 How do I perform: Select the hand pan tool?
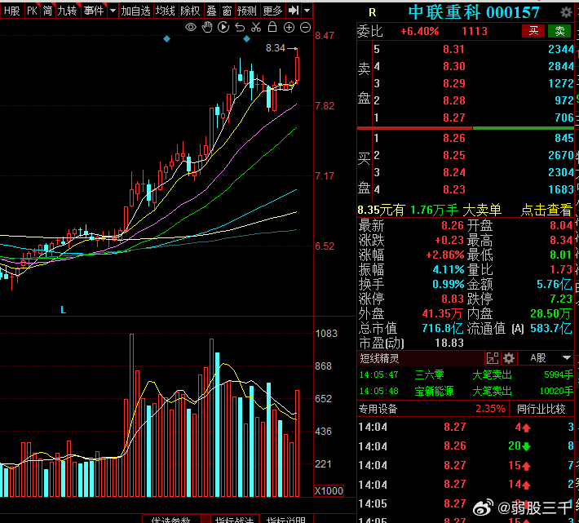207,28
